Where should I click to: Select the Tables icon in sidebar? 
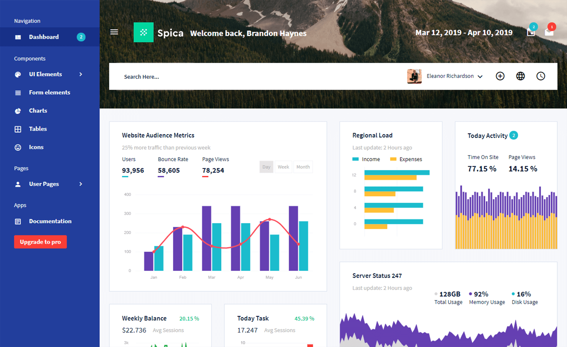(x=17, y=128)
